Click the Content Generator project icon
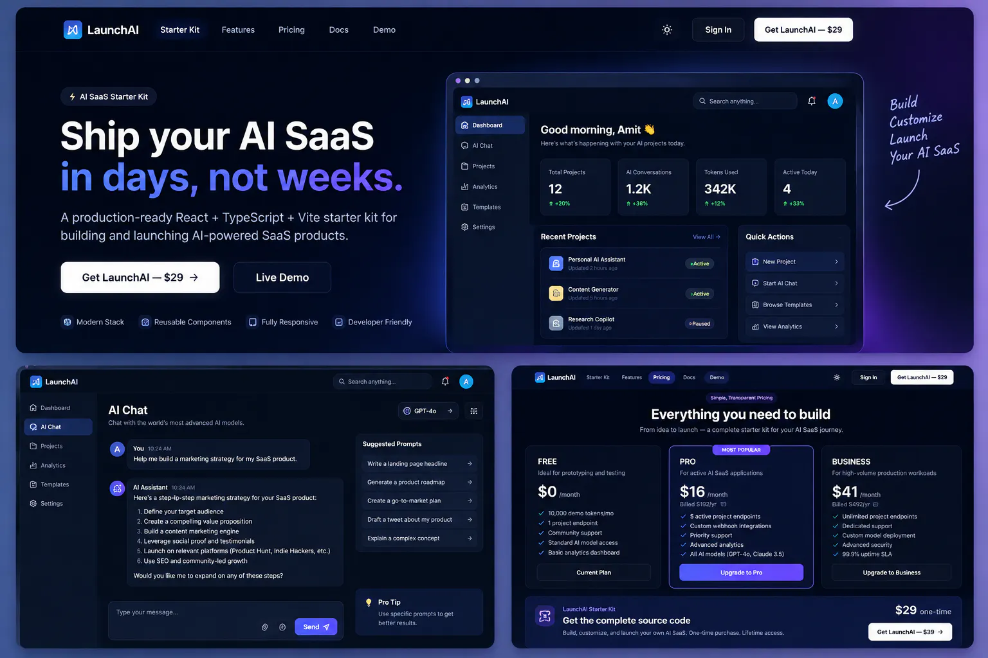Viewport: 988px width, 658px height. (x=556, y=293)
